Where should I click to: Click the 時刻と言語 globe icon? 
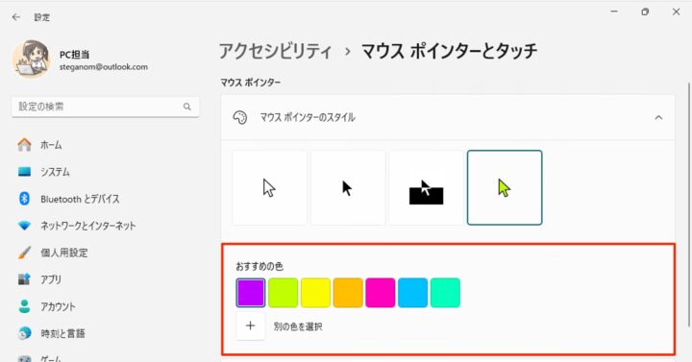25,333
